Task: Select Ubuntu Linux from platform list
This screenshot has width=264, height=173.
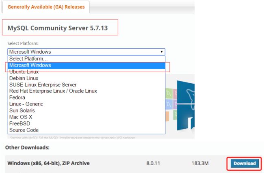Action: (87, 72)
